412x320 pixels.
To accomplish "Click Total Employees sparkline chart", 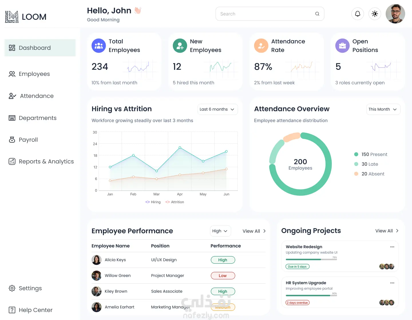I will [x=140, y=69].
